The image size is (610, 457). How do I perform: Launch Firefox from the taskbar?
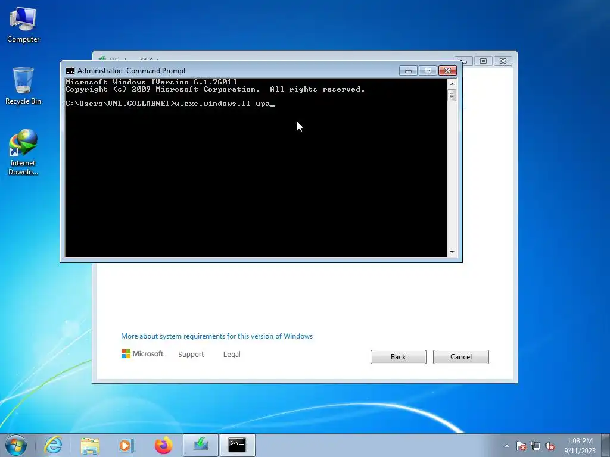[x=163, y=445]
